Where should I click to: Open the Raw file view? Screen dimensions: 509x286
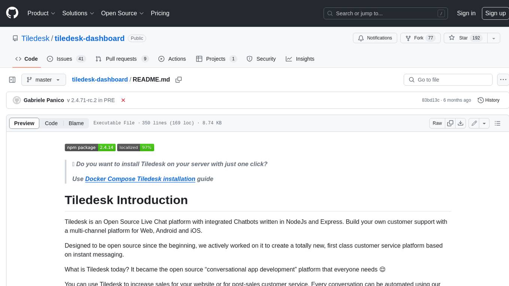point(437,123)
